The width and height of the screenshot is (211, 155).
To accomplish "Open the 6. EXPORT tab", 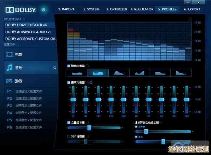I will pos(192,9).
